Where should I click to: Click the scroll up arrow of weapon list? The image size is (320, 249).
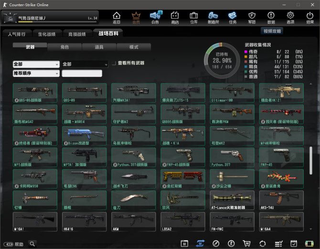pyautogui.click(x=311, y=84)
